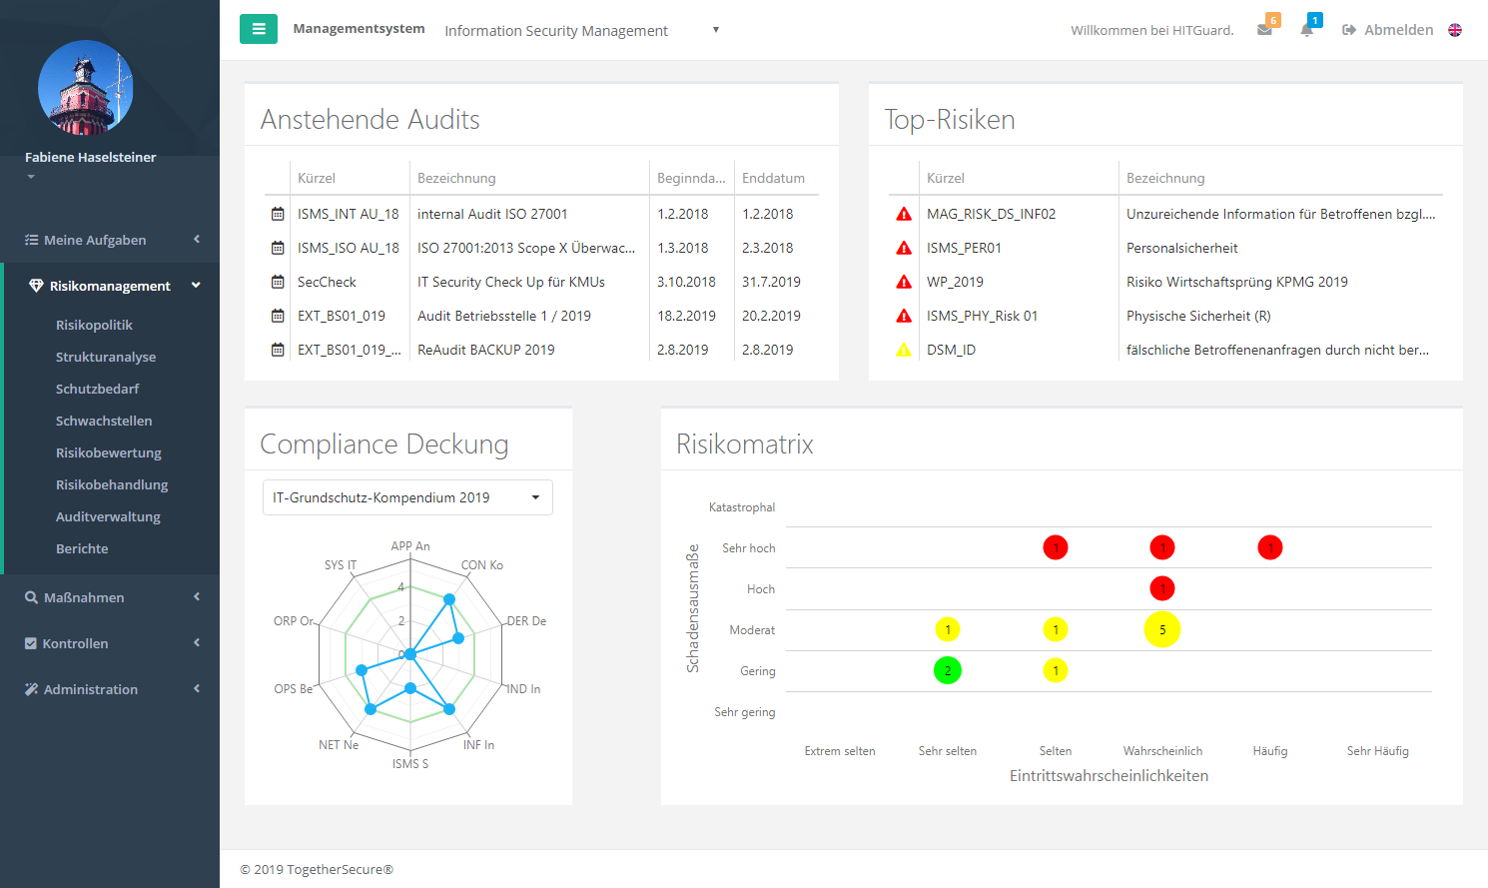Screen dimensions: 1488x888
Task: Click the user profile avatar picture
Action: click(85, 88)
